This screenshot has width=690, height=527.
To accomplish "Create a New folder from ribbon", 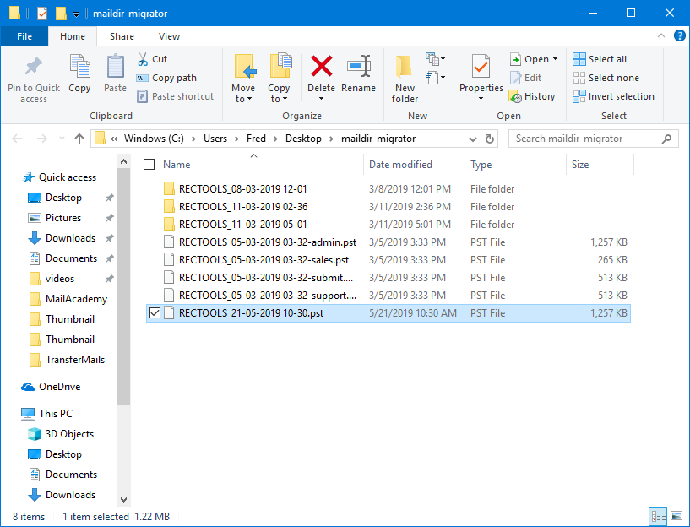I will (405, 79).
